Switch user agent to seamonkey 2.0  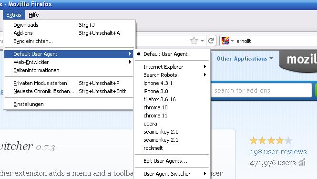pos(172,132)
